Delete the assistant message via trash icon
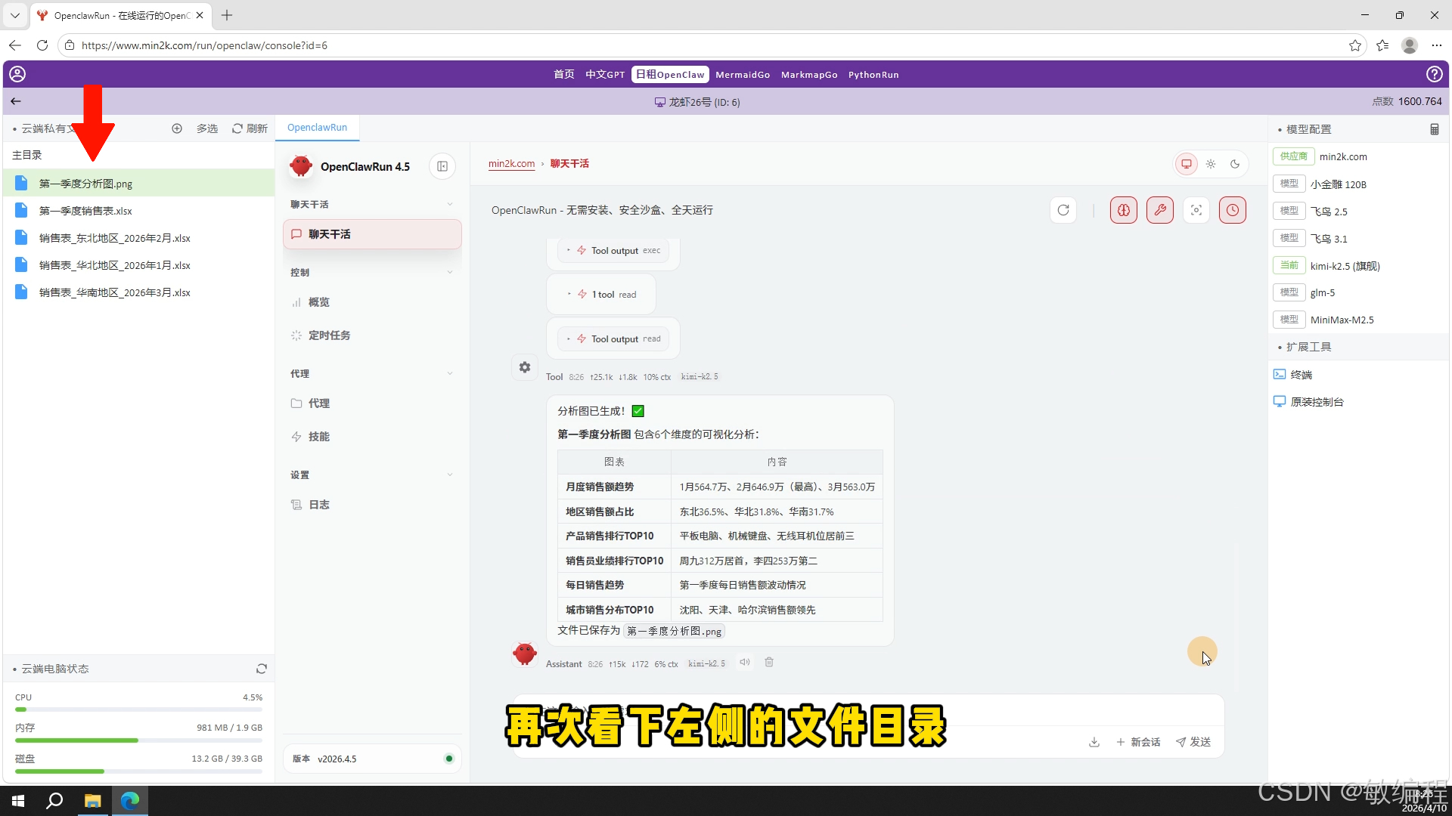 point(768,663)
